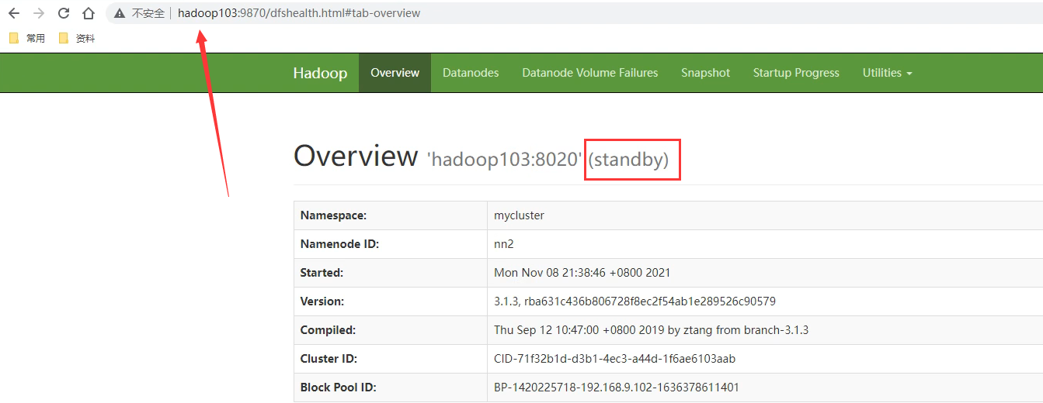The width and height of the screenshot is (1043, 403).
Task: Click the address bar URL field
Action: click(x=299, y=13)
